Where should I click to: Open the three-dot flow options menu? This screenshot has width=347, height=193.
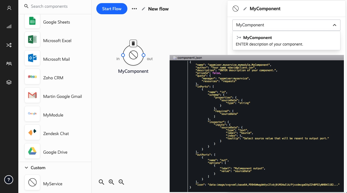[134, 9]
